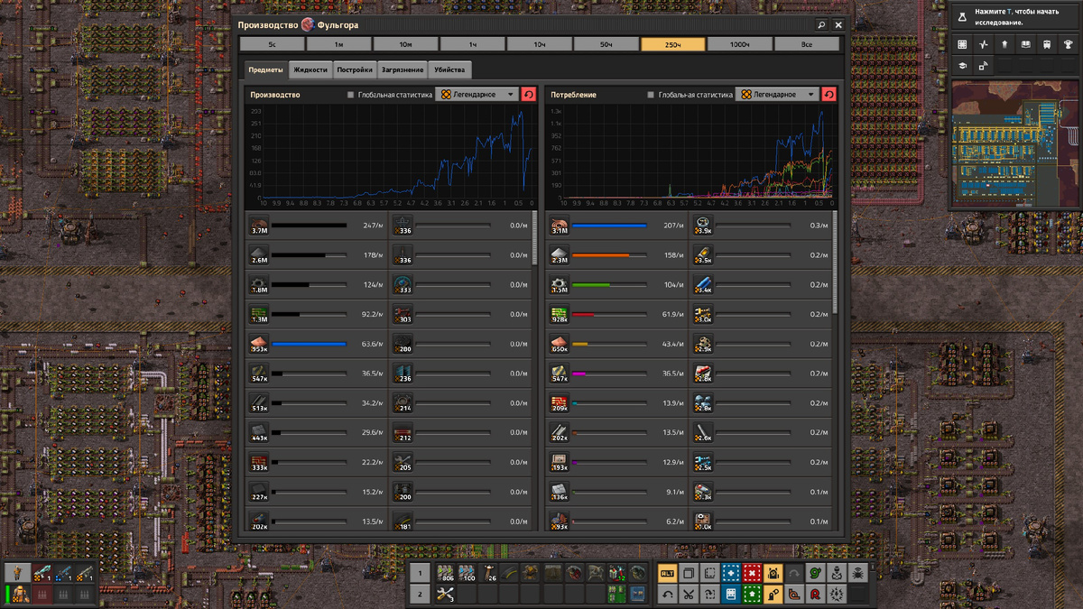
Task: Select the Предметы tab
Action: [x=265, y=69]
